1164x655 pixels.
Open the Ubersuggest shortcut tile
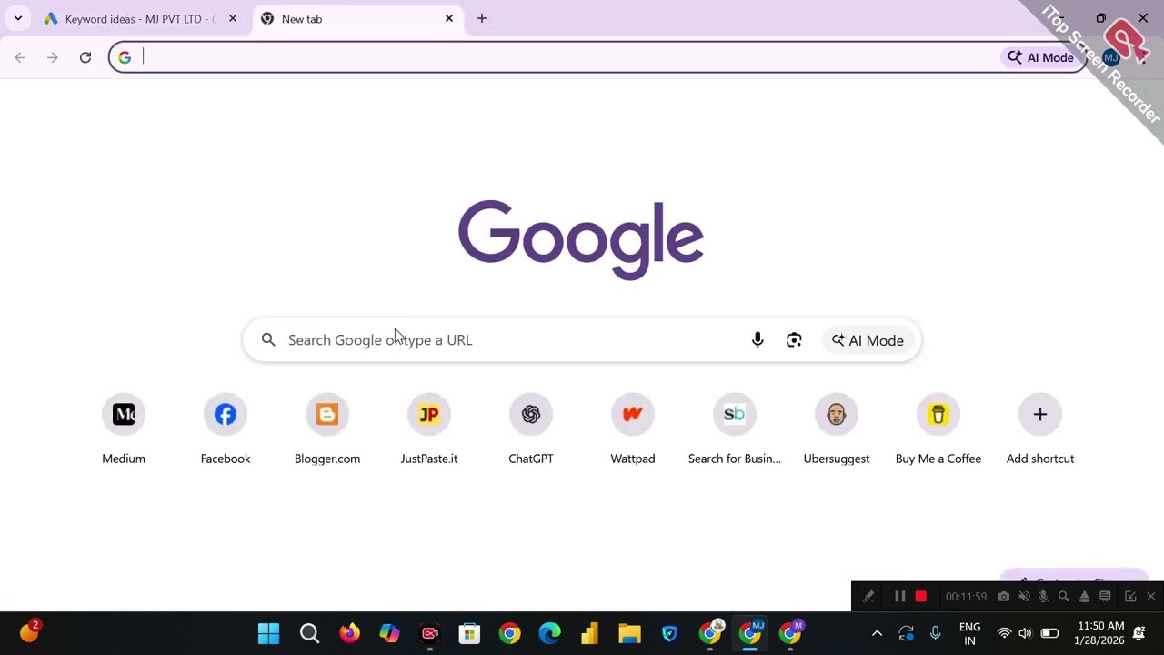click(x=837, y=429)
